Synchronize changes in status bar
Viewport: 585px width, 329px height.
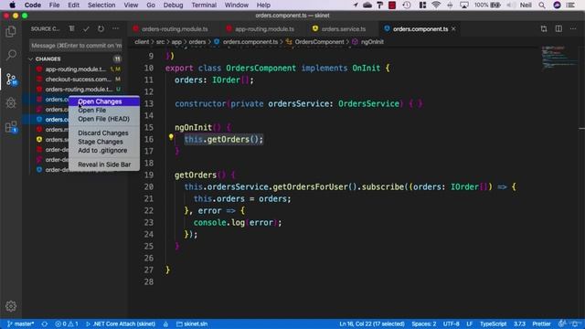tap(45, 324)
